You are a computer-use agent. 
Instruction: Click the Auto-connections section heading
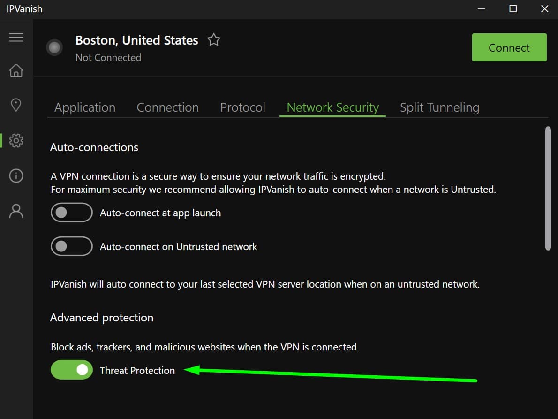click(94, 147)
